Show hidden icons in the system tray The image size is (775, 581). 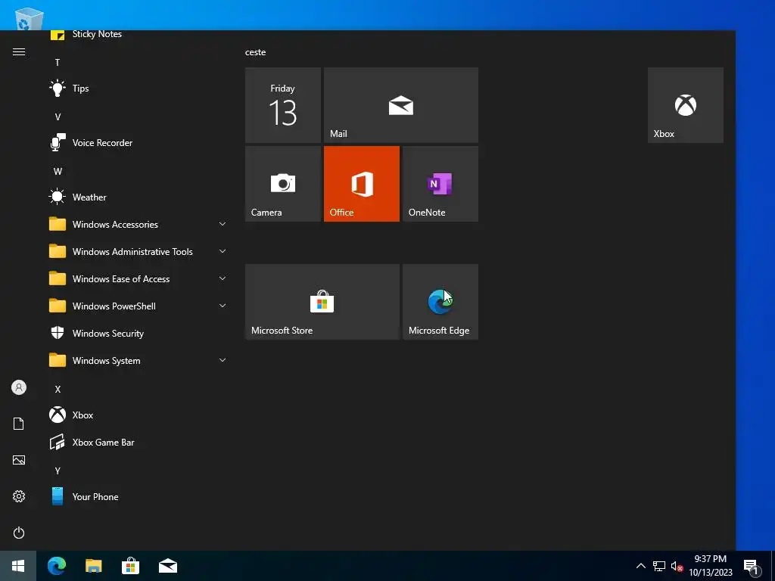(640, 566)
